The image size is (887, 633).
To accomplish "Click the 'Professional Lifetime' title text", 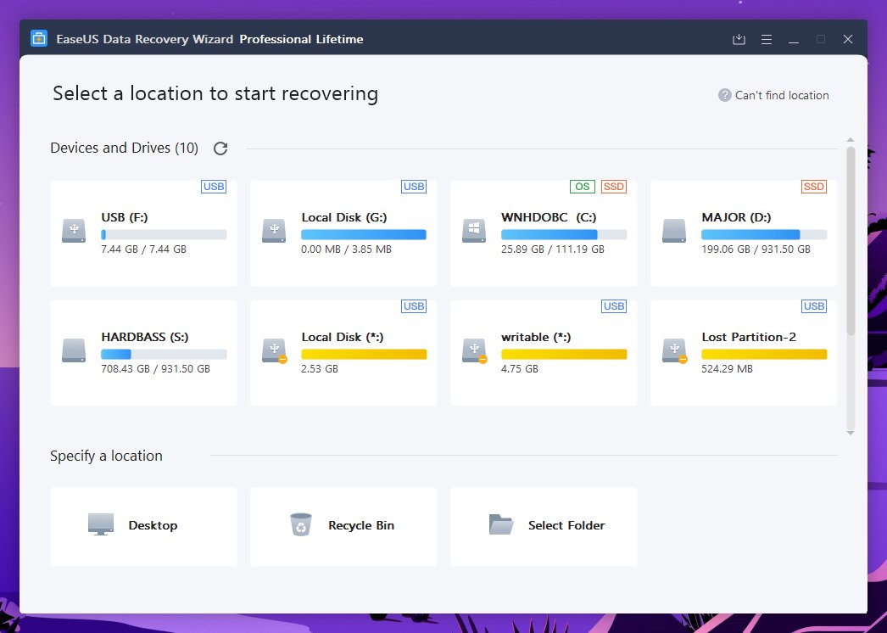I will 302,39.
